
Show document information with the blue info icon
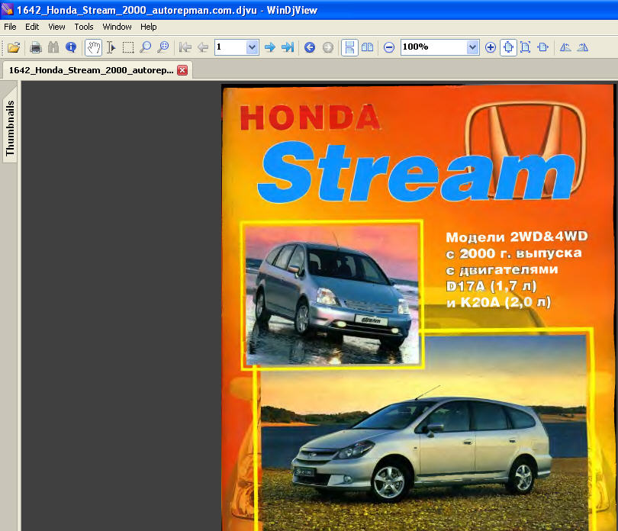click(x=71, y=47)
